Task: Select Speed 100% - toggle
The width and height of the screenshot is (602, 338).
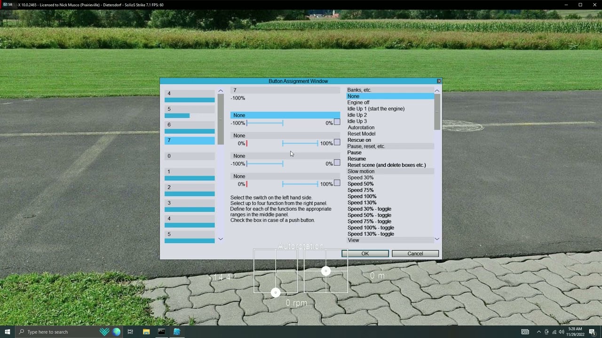Action: 371,228
